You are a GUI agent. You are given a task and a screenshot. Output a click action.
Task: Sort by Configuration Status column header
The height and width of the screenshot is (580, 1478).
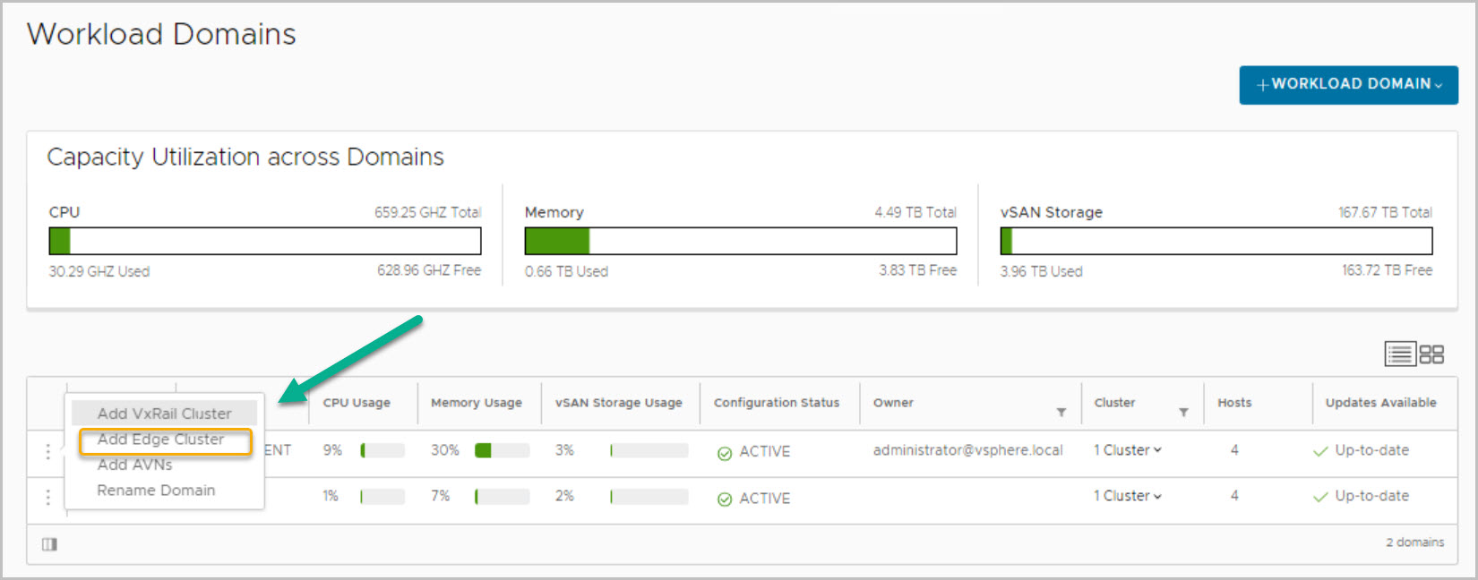pos(776,403)
